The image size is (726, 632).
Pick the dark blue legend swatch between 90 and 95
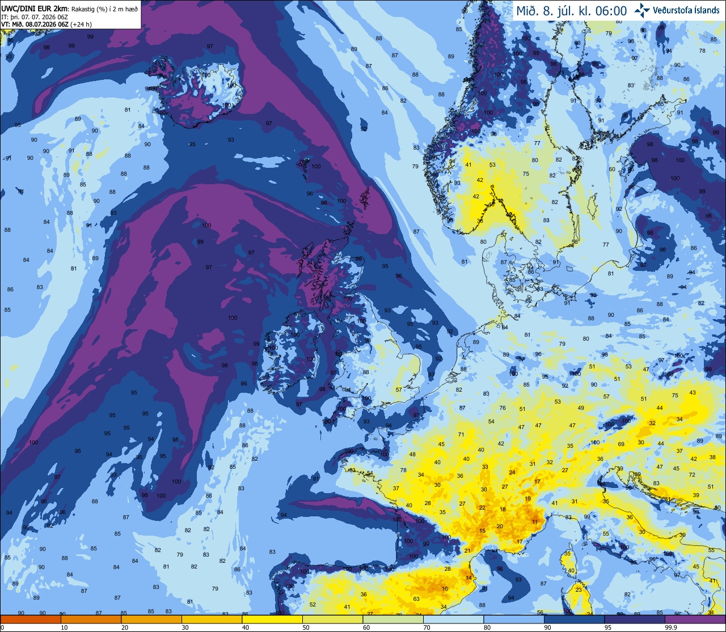coord(573,619)
